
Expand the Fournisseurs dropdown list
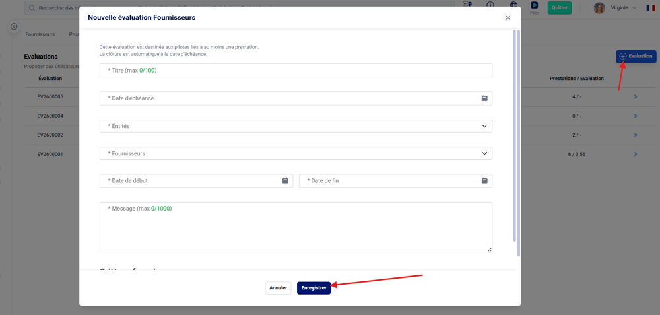(x=484, y=153)
